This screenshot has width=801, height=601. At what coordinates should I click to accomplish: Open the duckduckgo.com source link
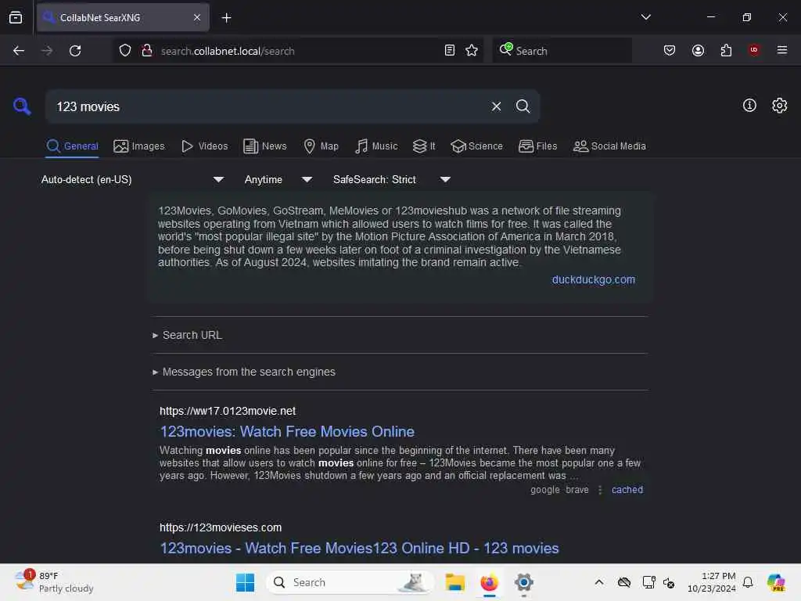[594, 279]
